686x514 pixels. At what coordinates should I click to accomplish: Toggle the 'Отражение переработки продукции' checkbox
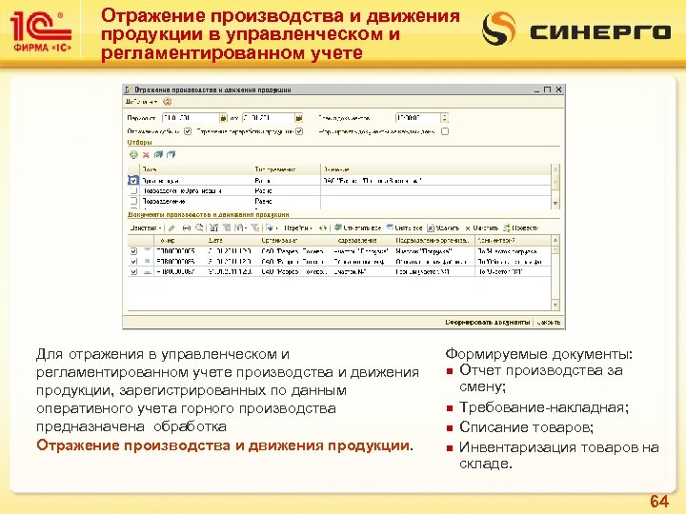click(x=299, y=131)
